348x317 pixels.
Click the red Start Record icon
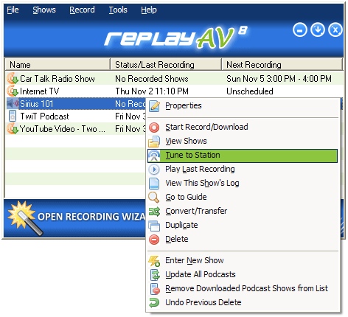pyautogui.click(x=154, y=128)
